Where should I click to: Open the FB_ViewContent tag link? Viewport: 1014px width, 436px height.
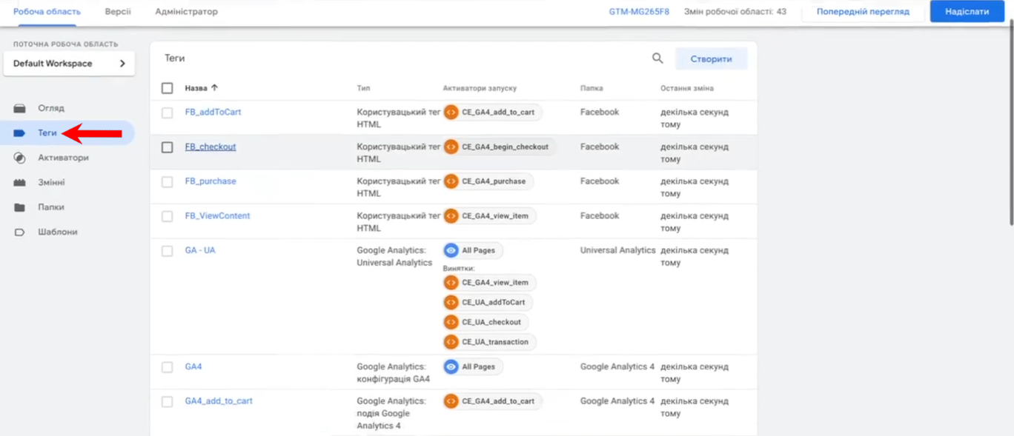pyautogui.click(x=217, y=216)
